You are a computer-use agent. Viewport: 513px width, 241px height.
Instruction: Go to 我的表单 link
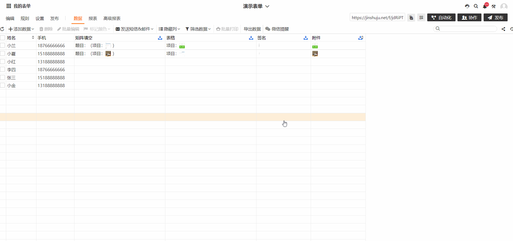point(22,6)
